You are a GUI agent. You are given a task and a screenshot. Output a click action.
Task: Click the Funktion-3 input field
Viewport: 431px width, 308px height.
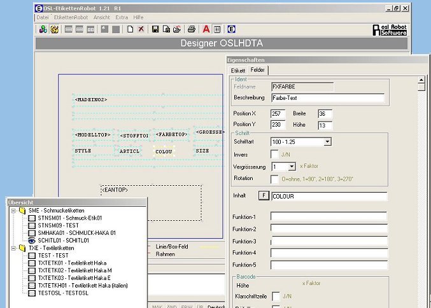click(329, 241)
